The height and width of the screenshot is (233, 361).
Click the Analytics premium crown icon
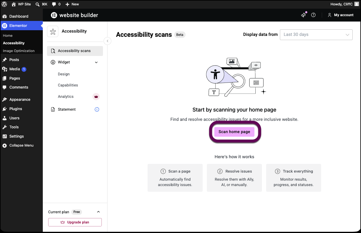[x=96, y=97]
